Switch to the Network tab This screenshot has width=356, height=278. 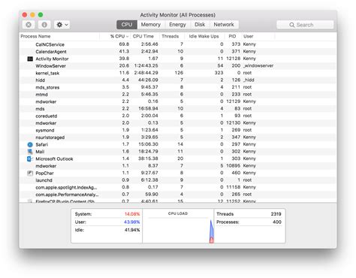[x=224, y=25]
